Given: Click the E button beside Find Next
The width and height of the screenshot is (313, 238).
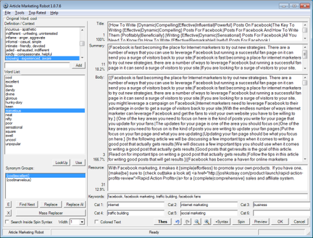Looking at the screenshot, I should [8, 204].
